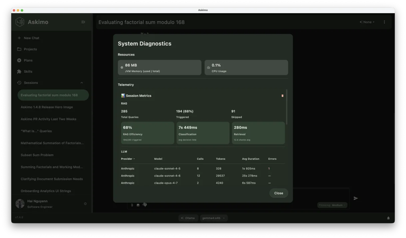
Task: Click the claude-opus-4-7 model cell
Action: [x=166, y=183]
